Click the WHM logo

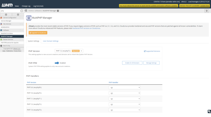pyautogui.click(x=7, y=5)
